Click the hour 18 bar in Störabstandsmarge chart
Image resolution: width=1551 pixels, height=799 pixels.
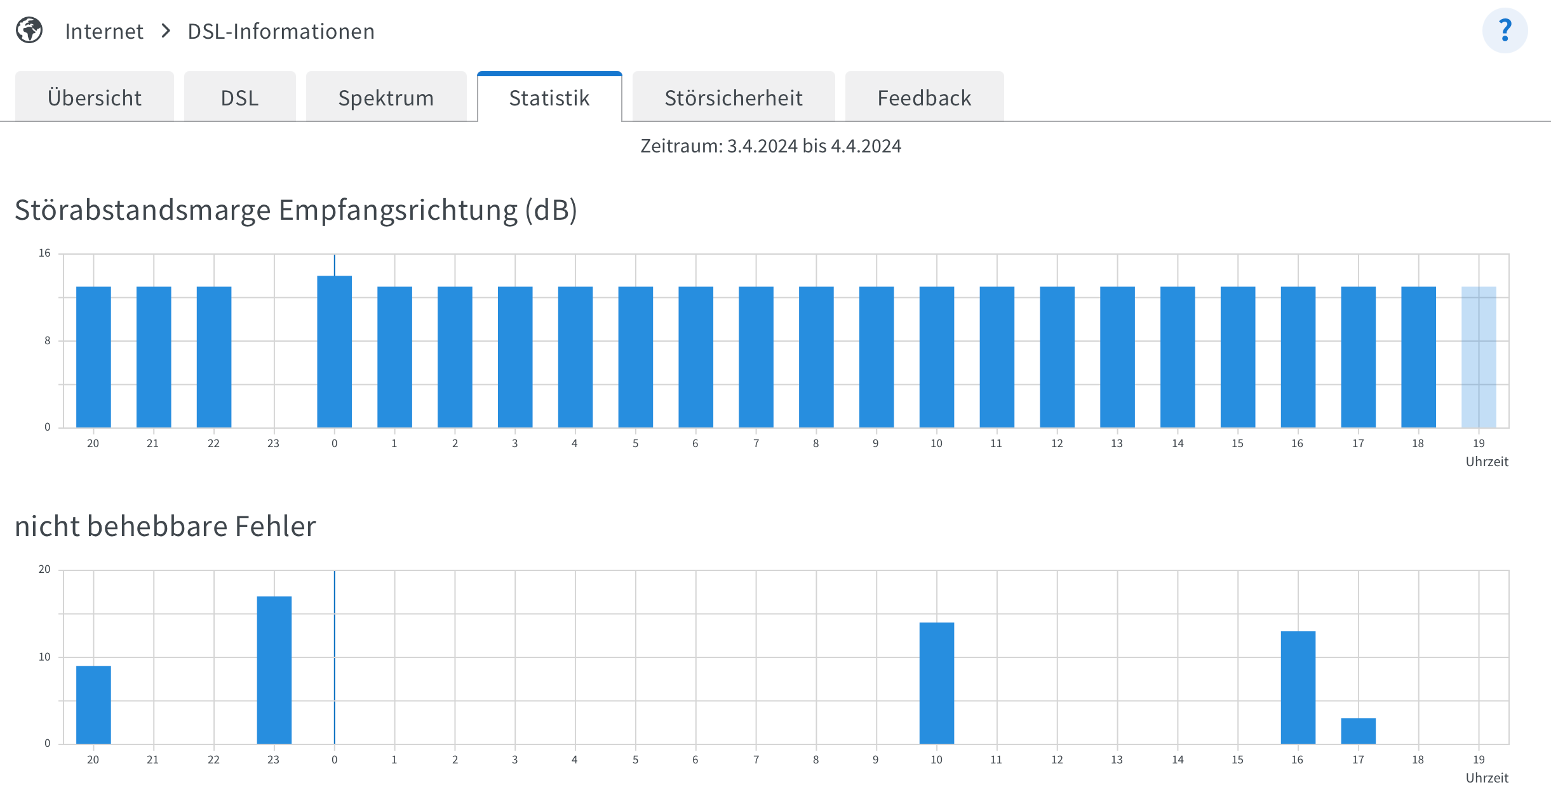pyautogui.click(x=1418, y=357)
